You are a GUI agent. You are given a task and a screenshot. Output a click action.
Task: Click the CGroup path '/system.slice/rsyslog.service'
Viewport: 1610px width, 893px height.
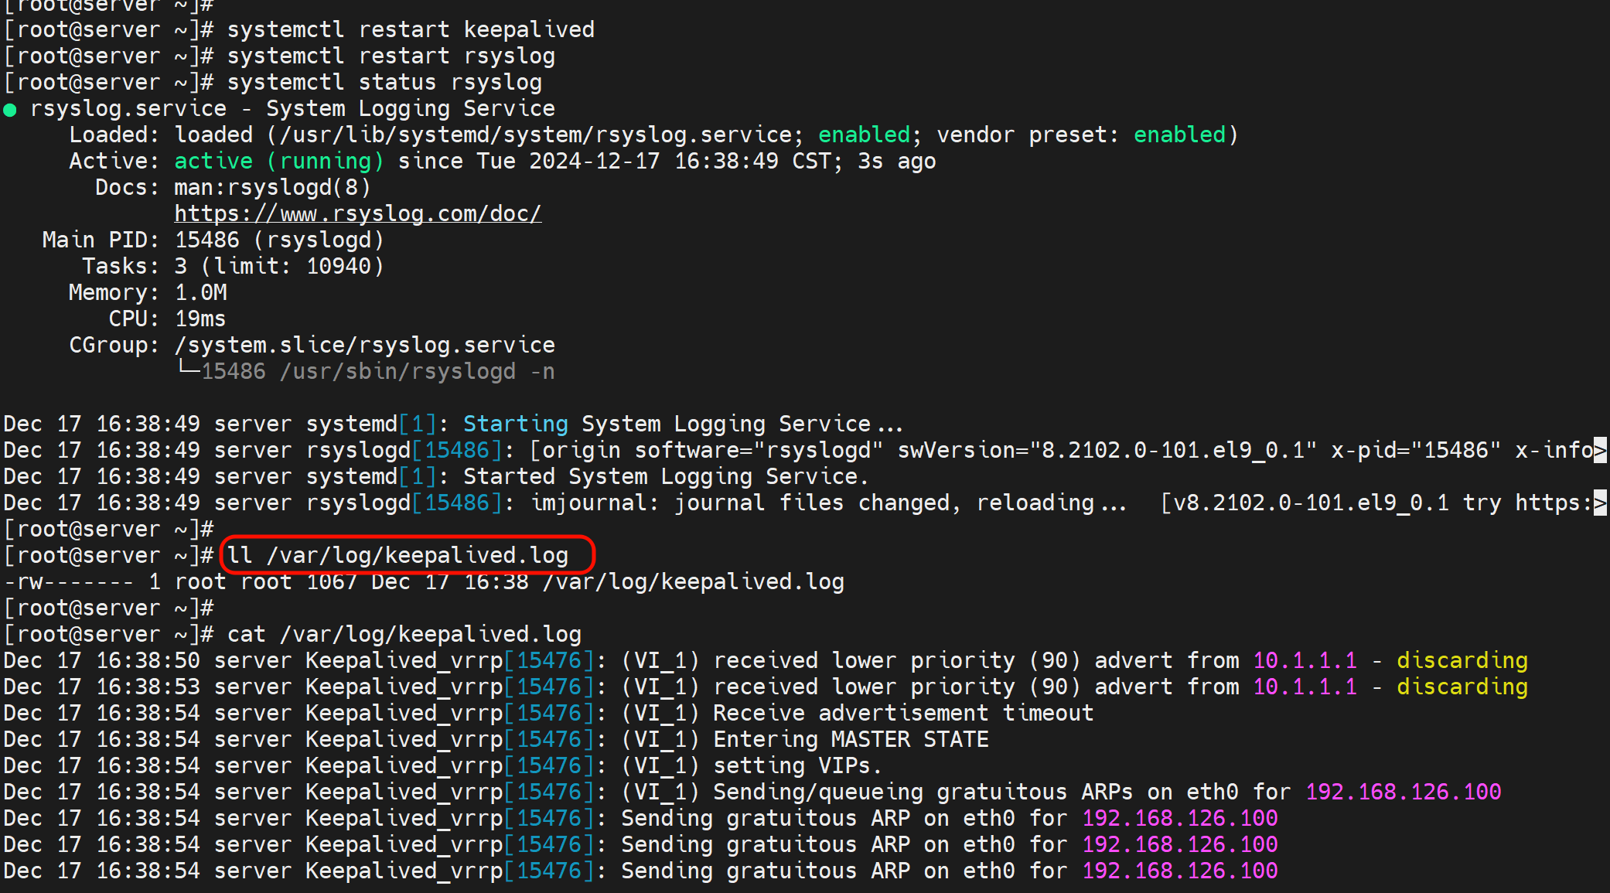pos(365,345)
